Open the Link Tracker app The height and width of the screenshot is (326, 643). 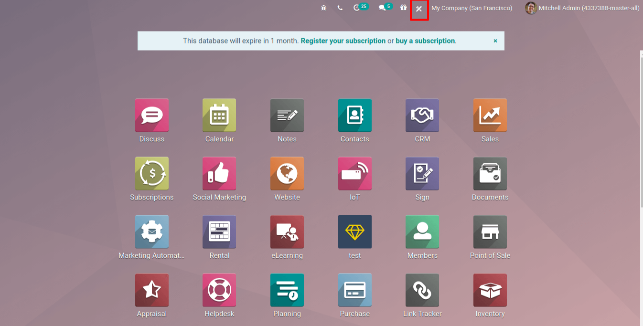(422, 290)
